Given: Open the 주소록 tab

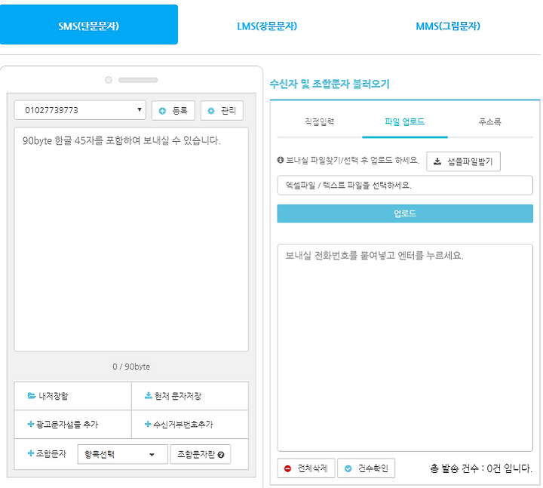Looking at the screenshot, I should pyautogui.click(x=490, y=122).
